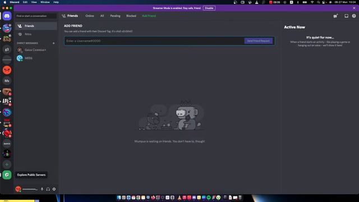The image size is (359, 202).
Task: Switch to the Blocked tab
Action: click(131, 16)
